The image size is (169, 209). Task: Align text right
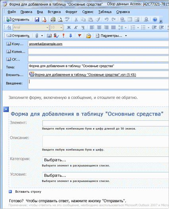[106, 27]
